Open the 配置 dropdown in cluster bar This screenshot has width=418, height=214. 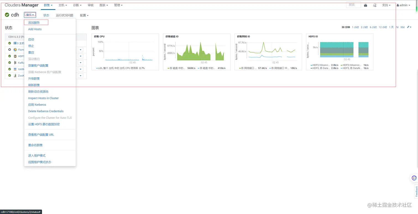84,15
